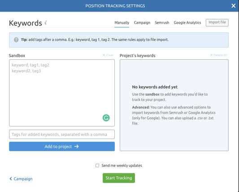This screenshot has height=192, width=239.
Task: Click Add to project button
Action: pyautogui.click(x=62, y=146)
